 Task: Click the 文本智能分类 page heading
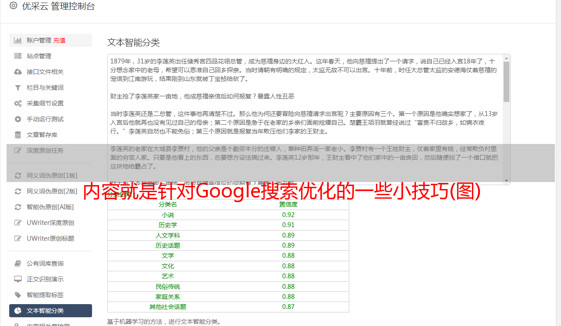pos(133,42)
